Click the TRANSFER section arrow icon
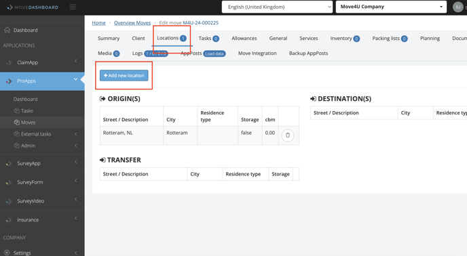Viewport: 467px width, 256px height. tap(102, 160)
